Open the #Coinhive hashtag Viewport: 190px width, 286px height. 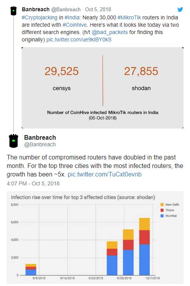pyautogui.click(x=75, y=25)
